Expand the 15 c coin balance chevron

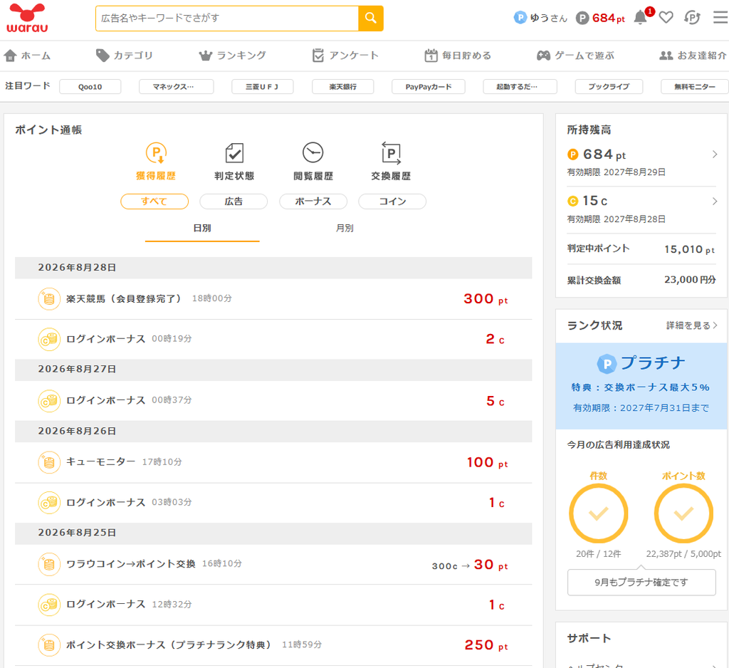click(715, 201)
